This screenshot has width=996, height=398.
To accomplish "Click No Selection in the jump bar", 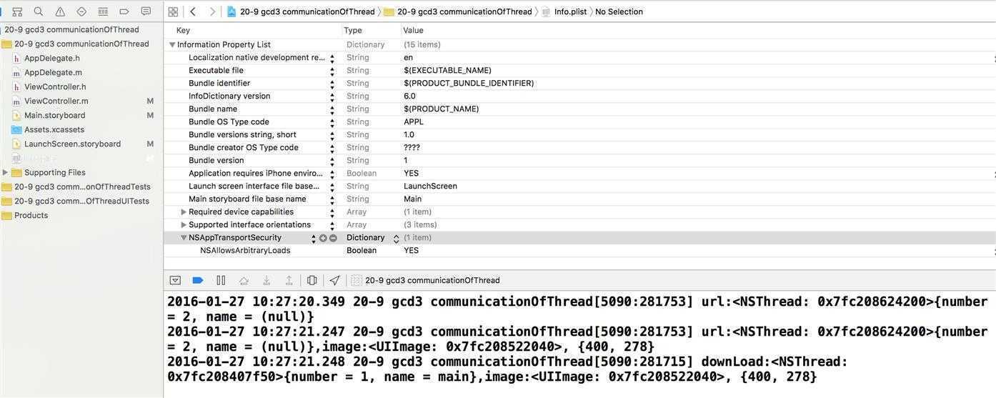I will coord(619,11).
